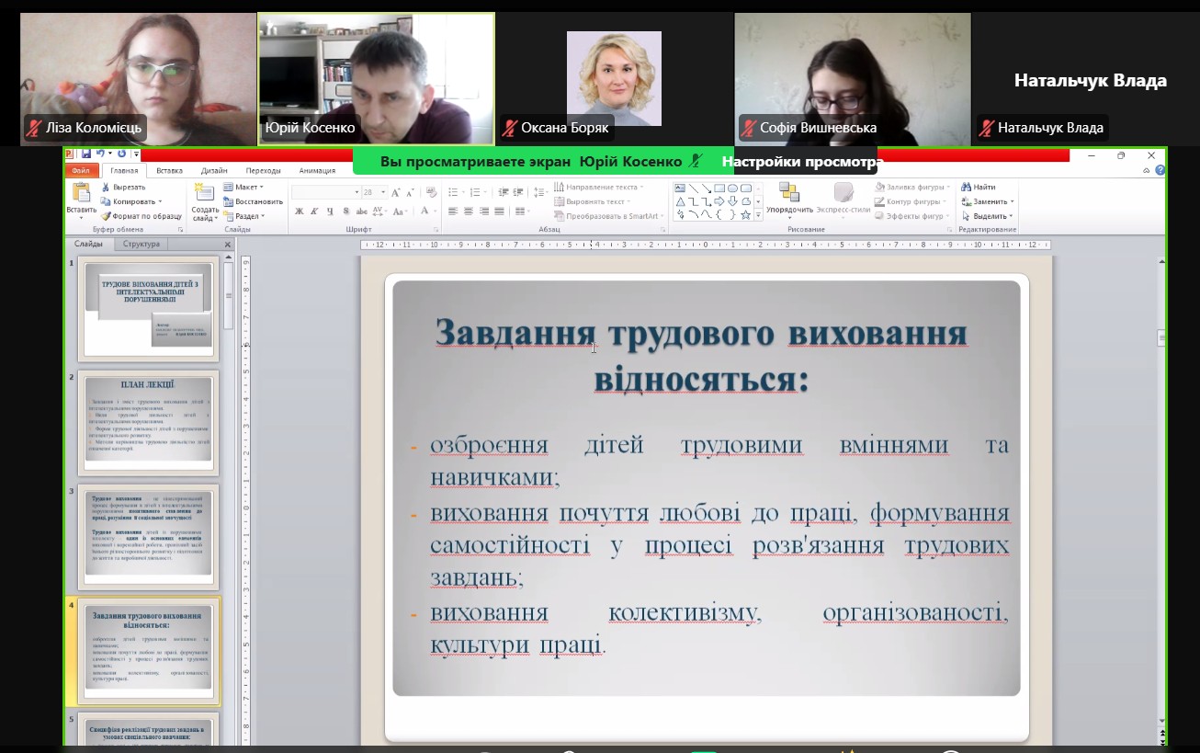
Task: Open the Структура tab in slide pane
Action: click(141, 244)
